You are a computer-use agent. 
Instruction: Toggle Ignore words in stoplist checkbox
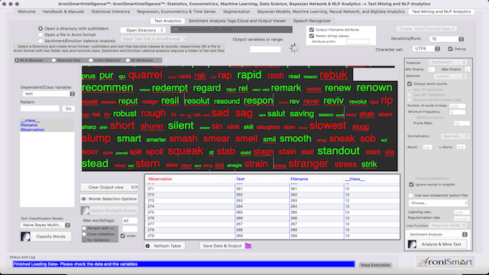click(411, 184)
